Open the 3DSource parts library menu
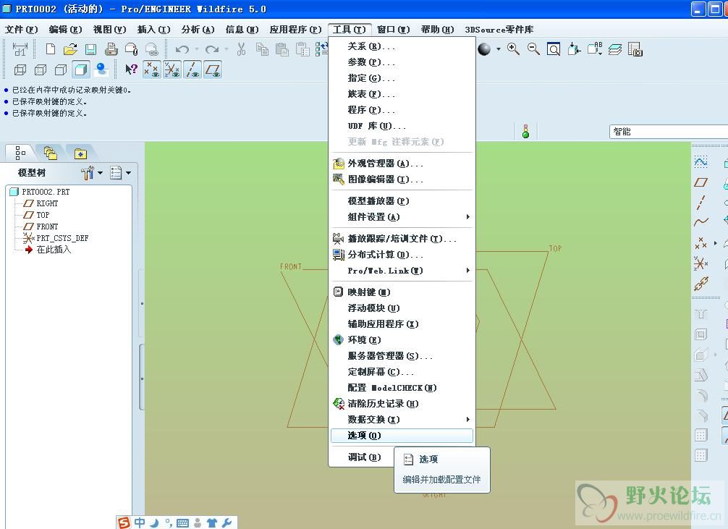The image size is (728, 529). 499,29
